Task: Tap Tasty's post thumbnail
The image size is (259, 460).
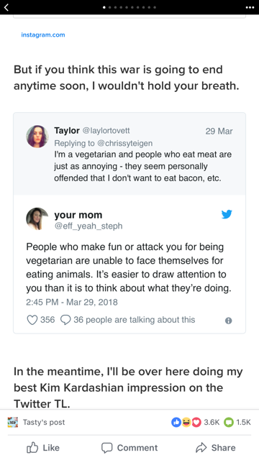Action: (x=13, y=422)
